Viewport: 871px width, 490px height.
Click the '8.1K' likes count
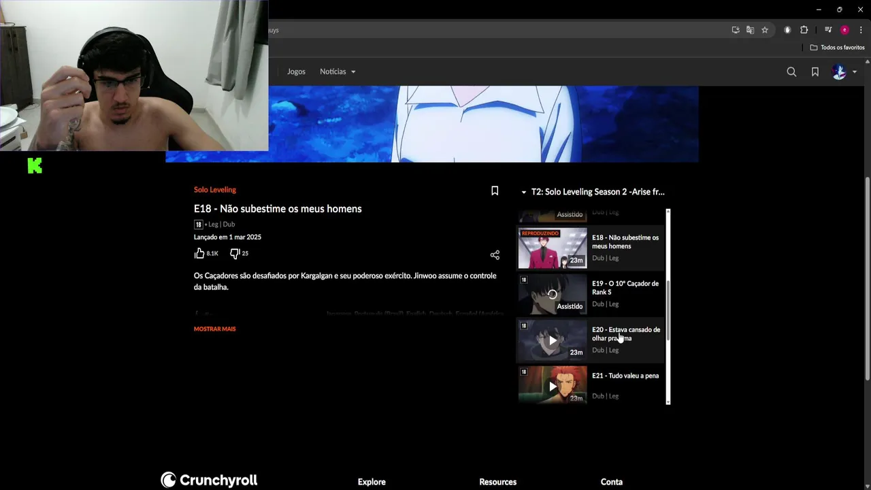tap(212, 253)
